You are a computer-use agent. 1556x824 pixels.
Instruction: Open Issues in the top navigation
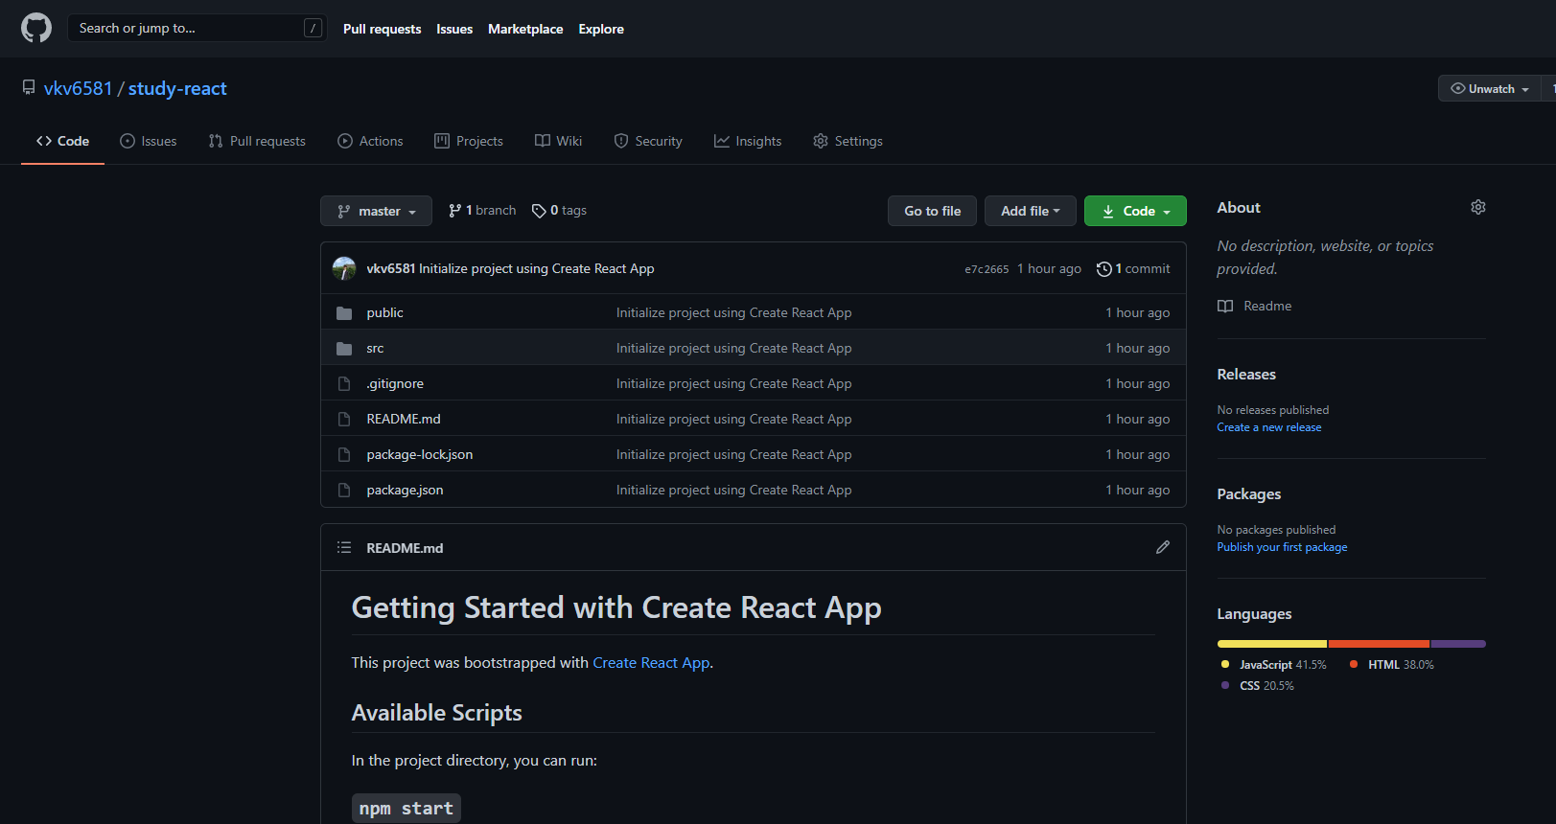pos(454,29)
